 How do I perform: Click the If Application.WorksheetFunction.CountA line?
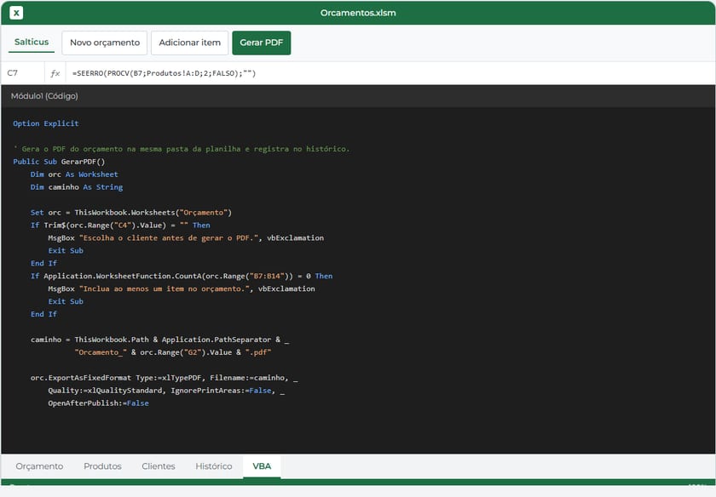182,276
